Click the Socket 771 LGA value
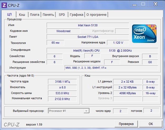This screenshot has height=130, width=165. coord(88,37)
